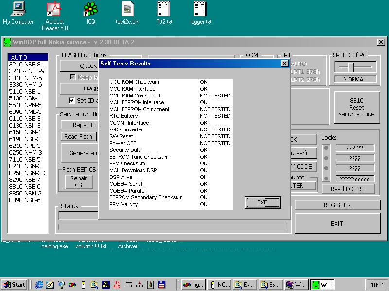Screen dimensions: 389x291
Task: Launch the Cooke Soft quick launch icon
Action: tap(128, 285)
